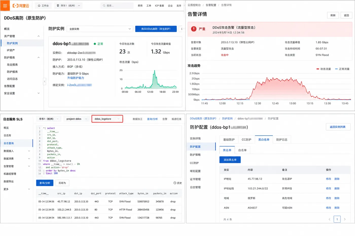The height and width of the screenshot is (236, 355).
Task: Toggle the attack traffic legend item
Action: [324, 69]
